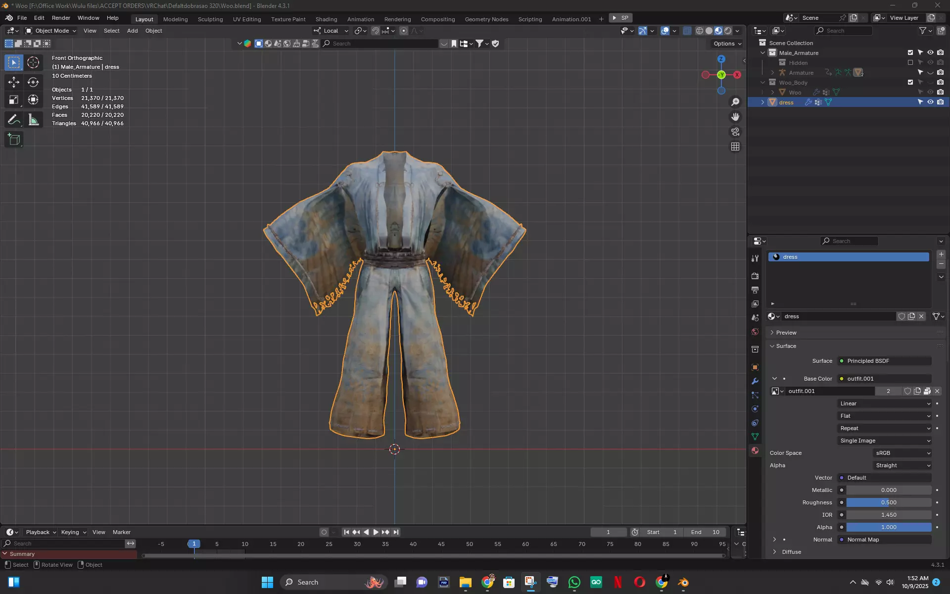Switch orthographic/perspective grid icon
This screenshot has width=950, height=594.
[735, 147]
